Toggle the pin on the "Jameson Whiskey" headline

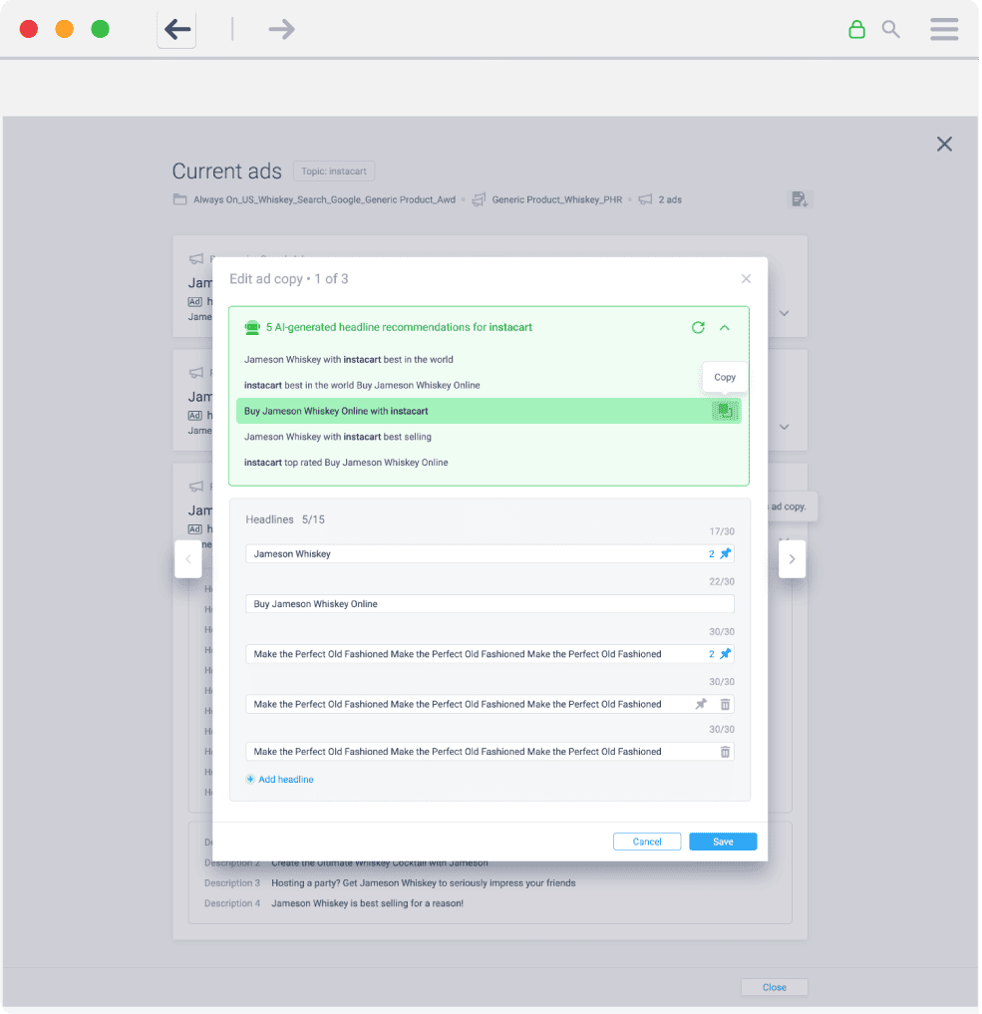pyautogui.click(x=726, y=553)
